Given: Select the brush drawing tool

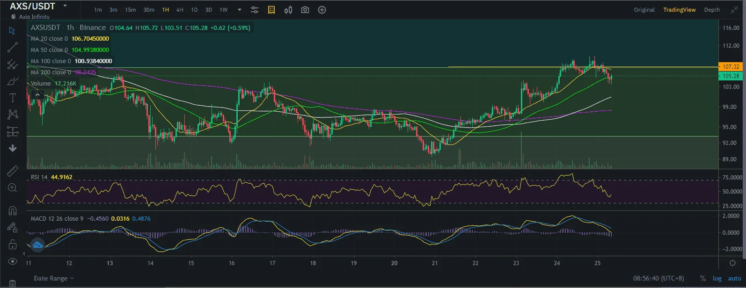Looking at the screenshot, I should click(x=12, y=81).
